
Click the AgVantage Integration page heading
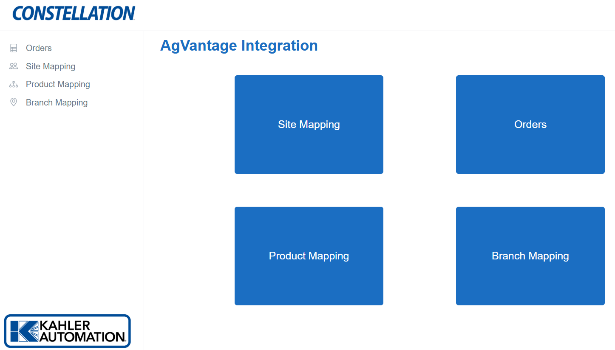pos(239,46)
